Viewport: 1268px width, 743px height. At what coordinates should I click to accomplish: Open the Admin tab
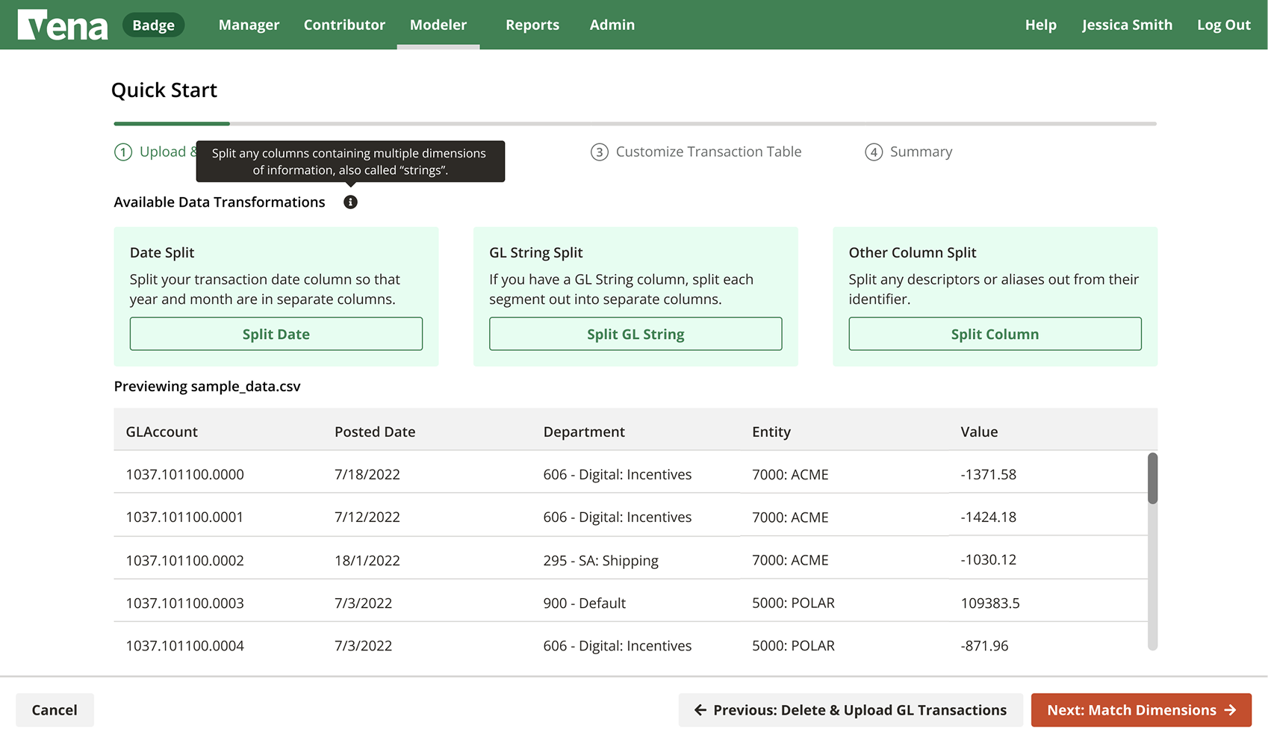click(x=612, y=25)
